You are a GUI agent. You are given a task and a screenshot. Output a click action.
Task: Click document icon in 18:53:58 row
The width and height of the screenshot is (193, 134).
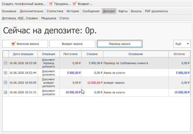pos(5,63)
